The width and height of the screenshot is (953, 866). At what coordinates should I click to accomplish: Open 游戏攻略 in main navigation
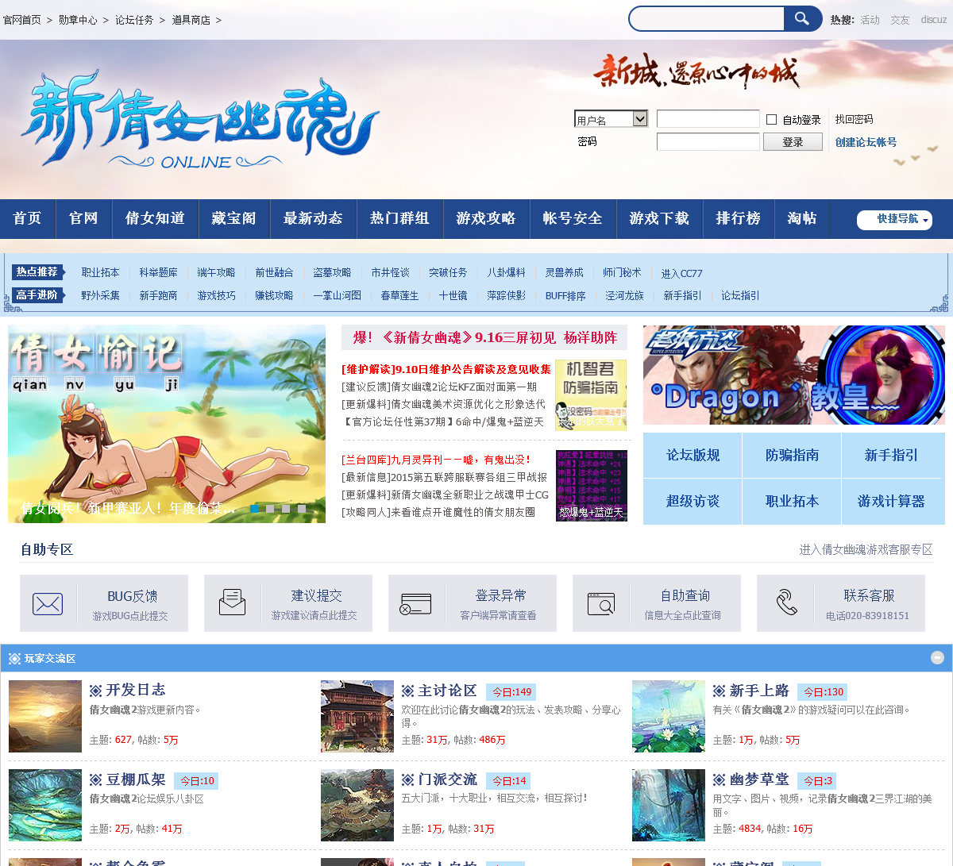click(486, 218)
